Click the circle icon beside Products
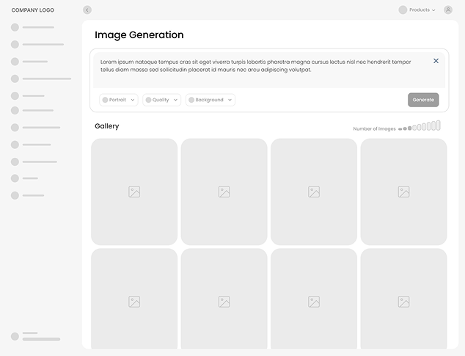The width and height of the screenshot is (465, 356). click(403, 10)
